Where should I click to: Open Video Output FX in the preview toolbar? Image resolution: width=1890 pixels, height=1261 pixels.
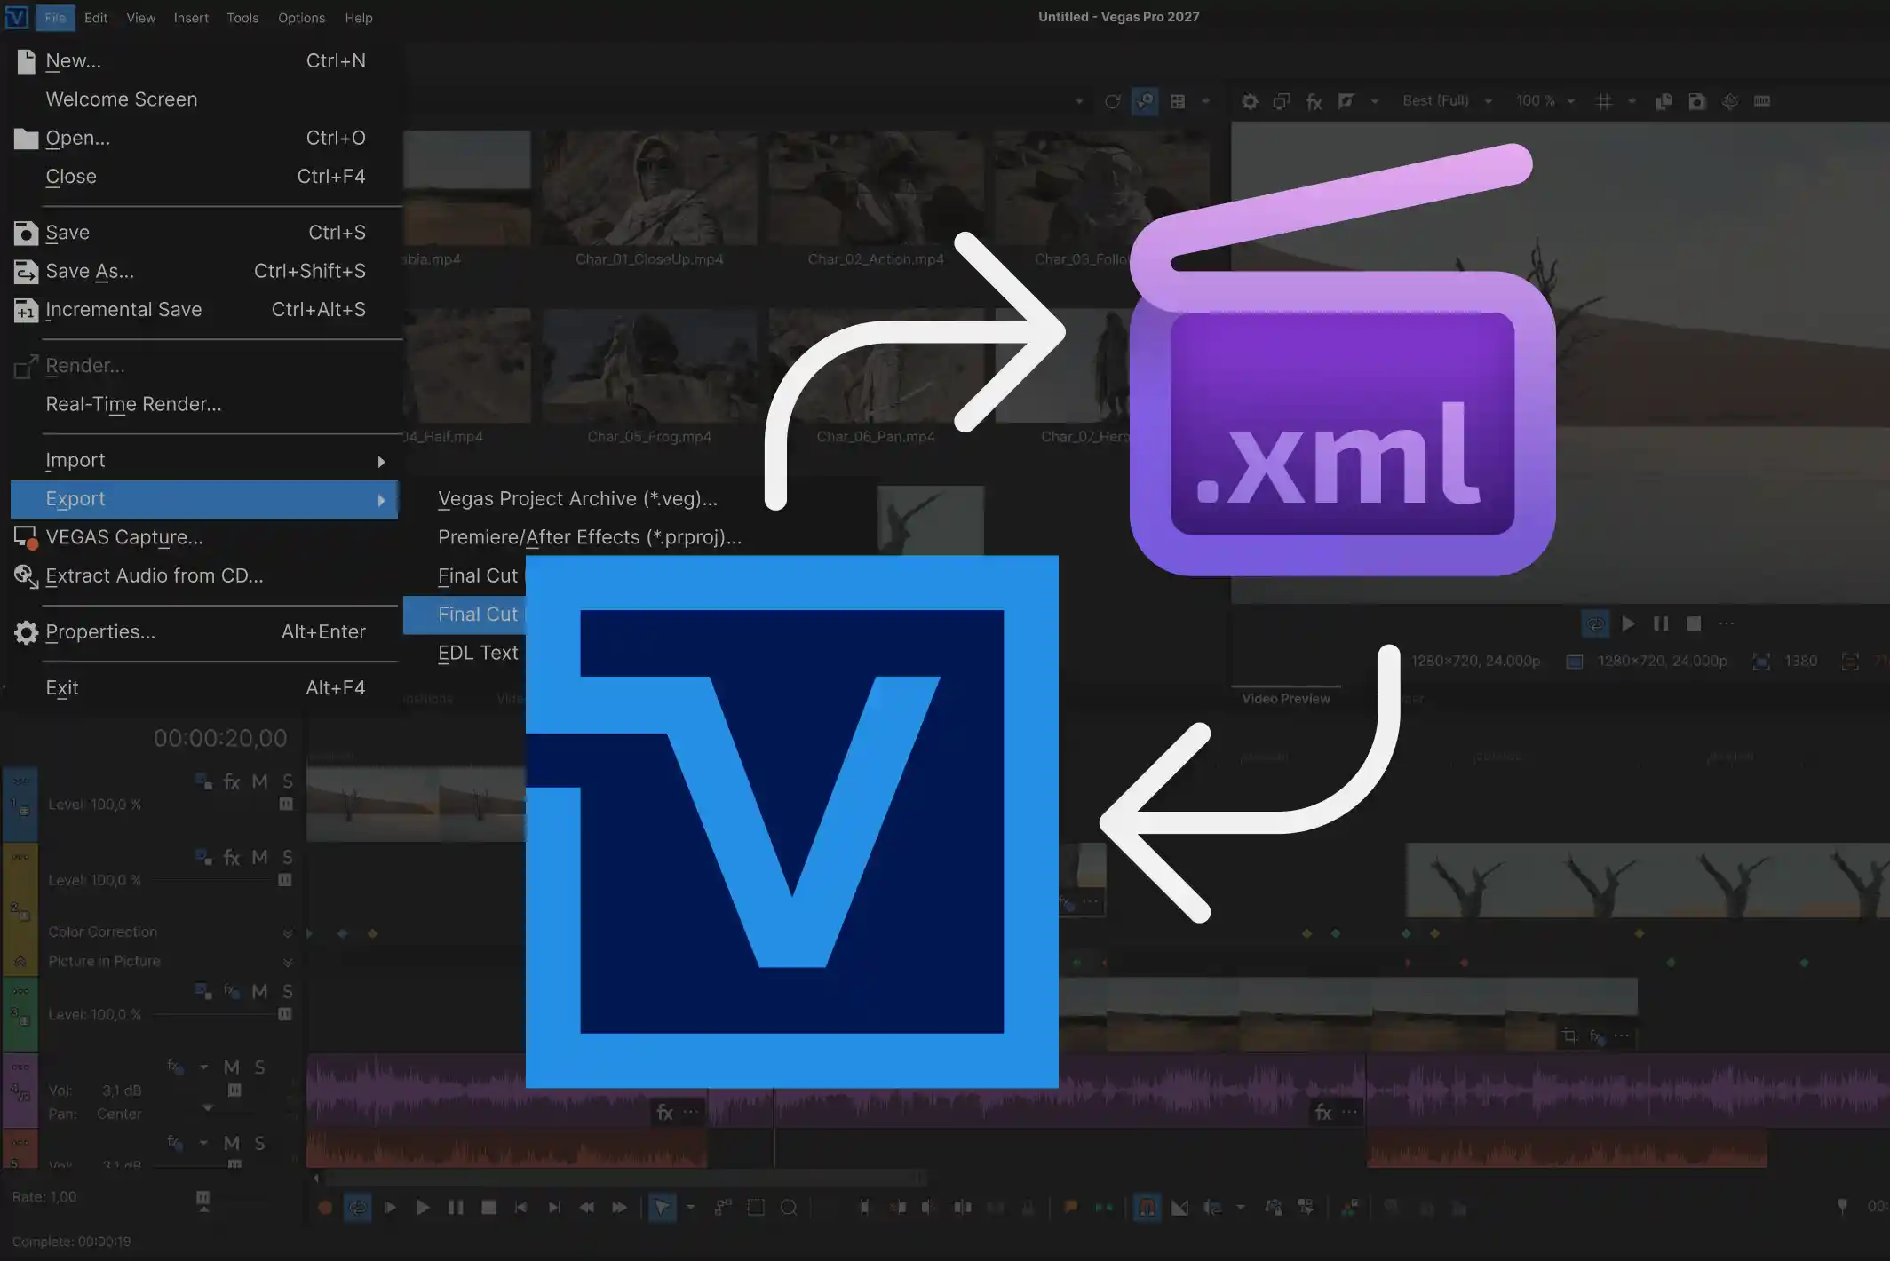(1314, 101)
